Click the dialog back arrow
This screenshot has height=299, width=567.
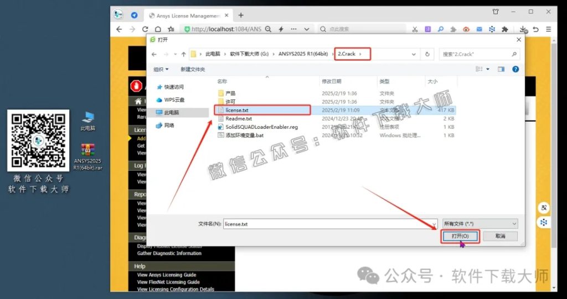154,54
